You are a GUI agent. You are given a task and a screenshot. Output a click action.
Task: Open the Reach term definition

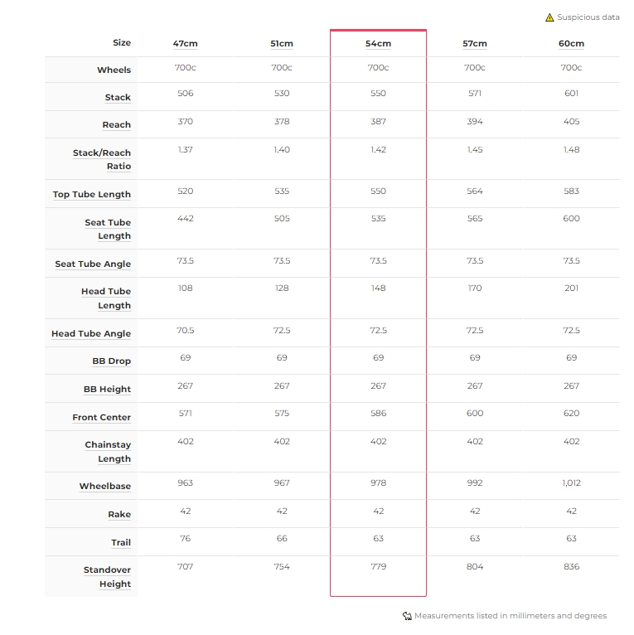[x=117, y=125]
